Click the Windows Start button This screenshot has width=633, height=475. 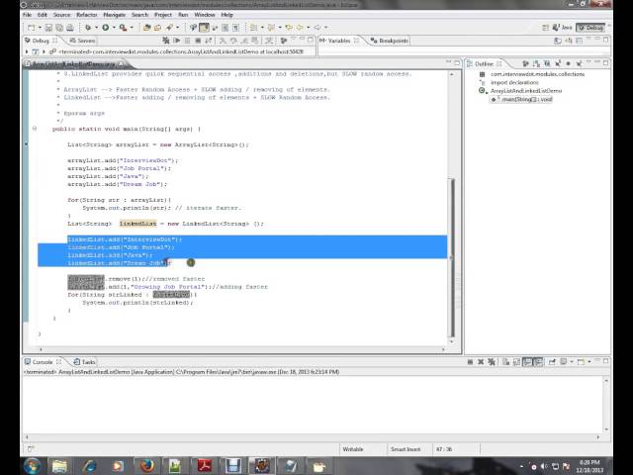coord(33,466)
